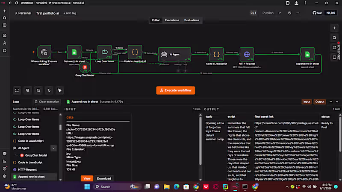Open search from the left sidebar magnifier
342x192 pixels.
click(x=5, y=18)
